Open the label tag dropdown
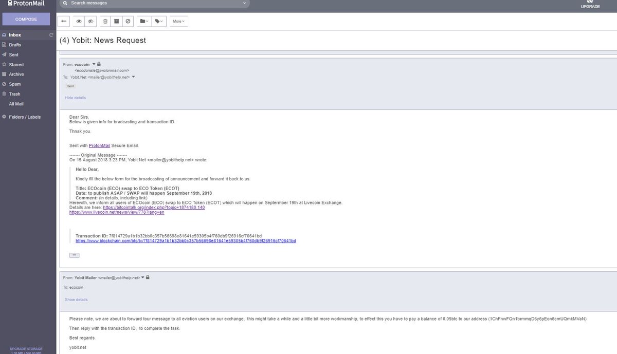This screenshot has height=354, width=617. (x=159, y=21)
